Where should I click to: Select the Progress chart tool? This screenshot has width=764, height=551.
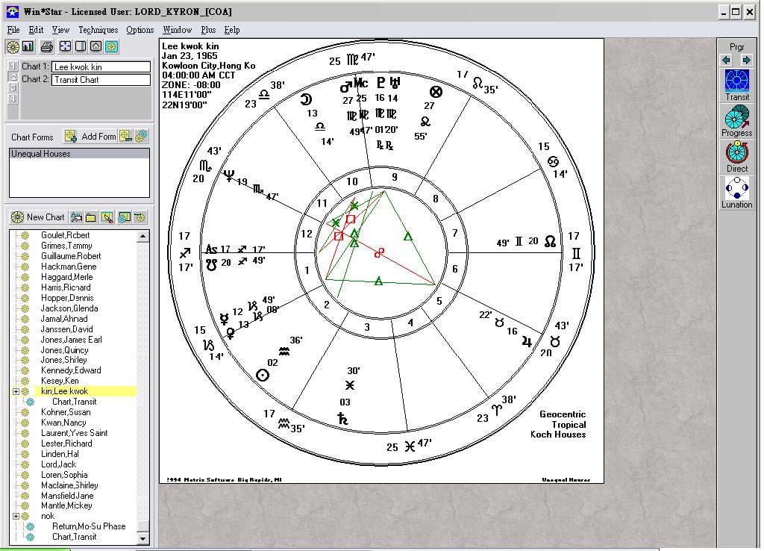coord(736,120)
